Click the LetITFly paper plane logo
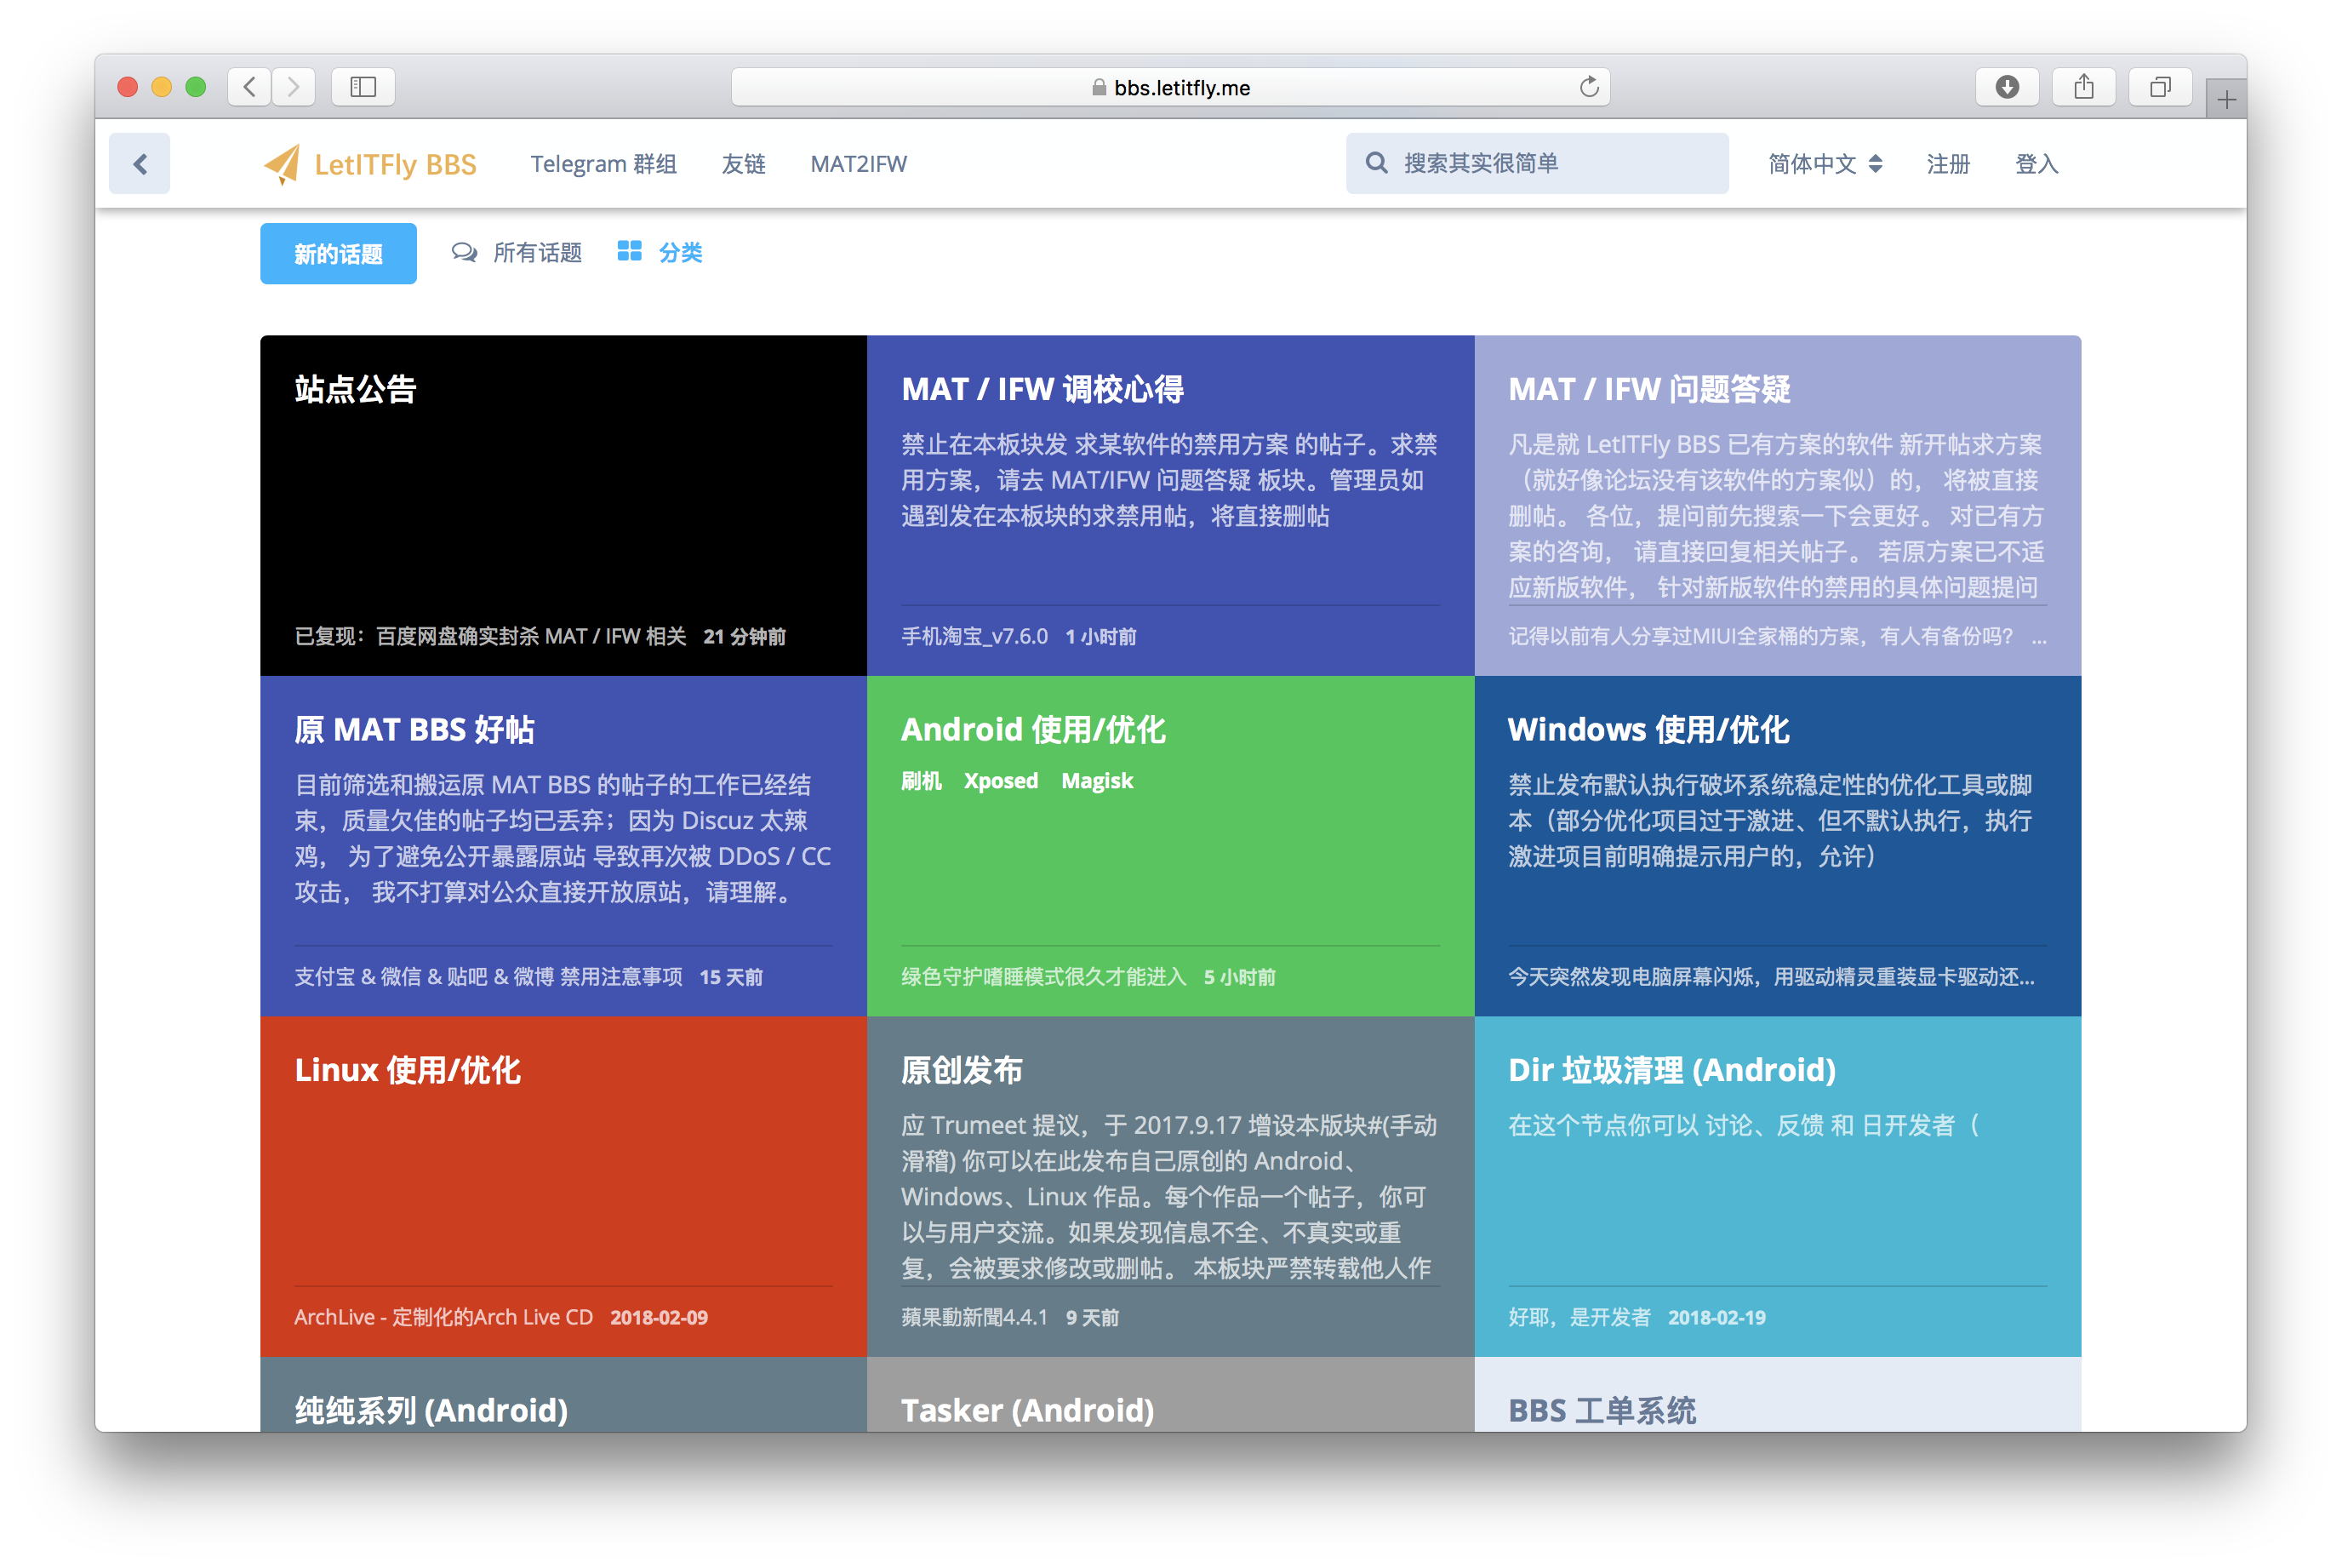Screen dimensions: 2342x1568 point(282,164)
